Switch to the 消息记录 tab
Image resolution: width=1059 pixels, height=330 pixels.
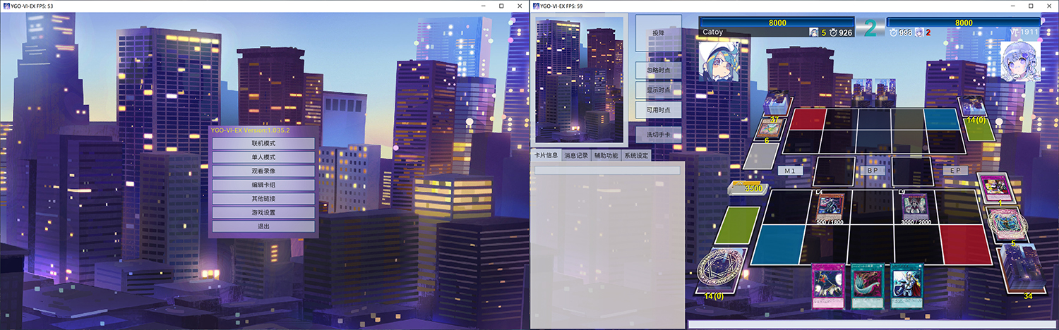pyautogui.click(x=576, y=155)
